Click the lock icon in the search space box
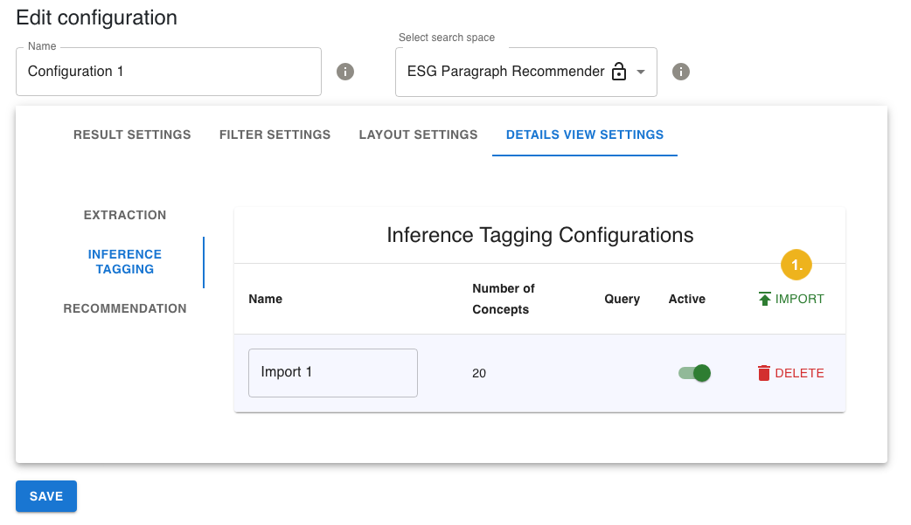Screen dimensions: 911x525 coord(619,71)
